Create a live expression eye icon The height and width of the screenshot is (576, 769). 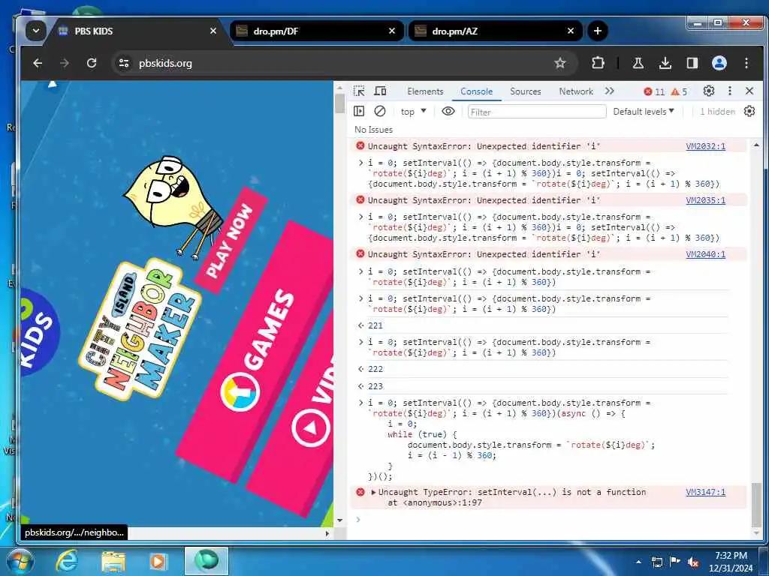click(x=448, y=112)
